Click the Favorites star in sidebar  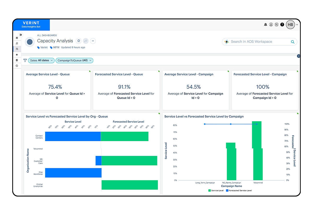point(17,54)
